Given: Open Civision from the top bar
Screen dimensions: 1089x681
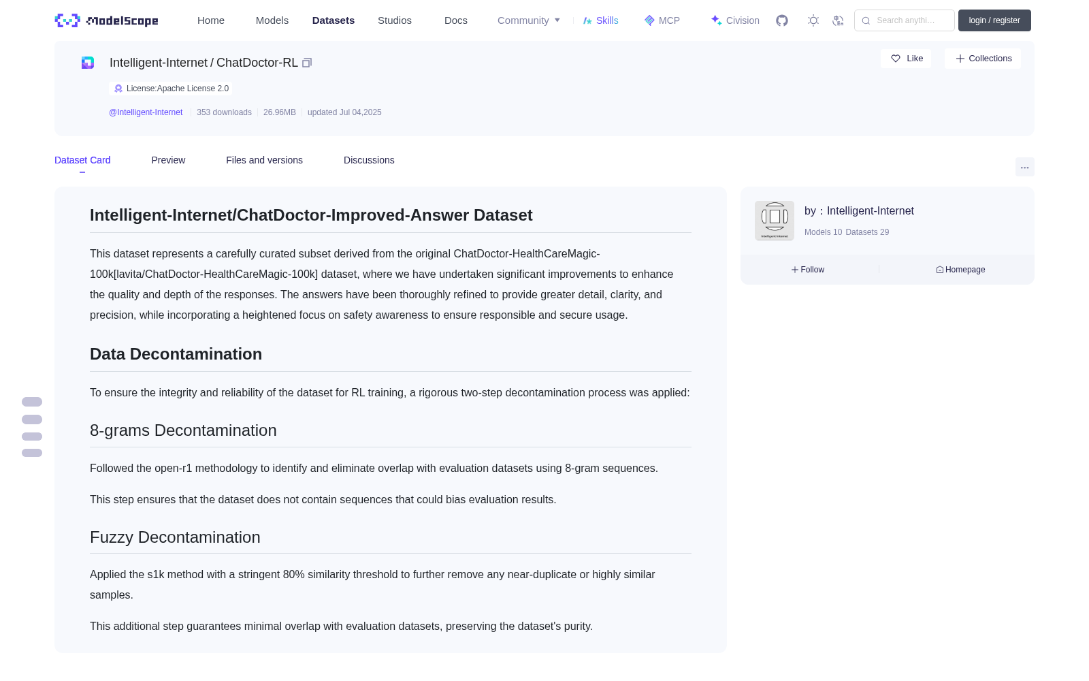Looking at the screenshot, I should click(735, 20).
